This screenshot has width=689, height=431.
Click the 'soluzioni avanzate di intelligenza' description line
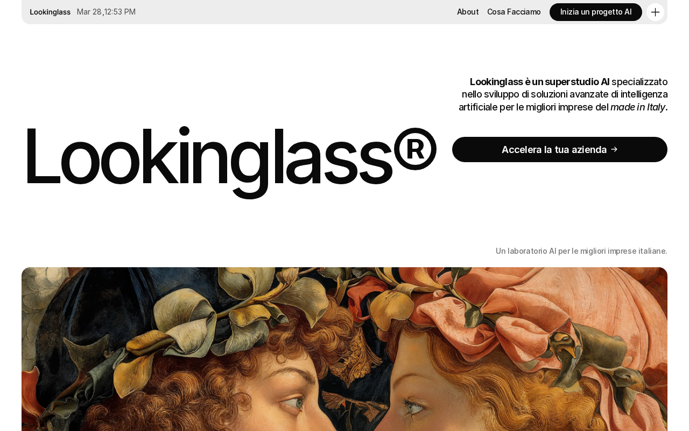point(565,94)
